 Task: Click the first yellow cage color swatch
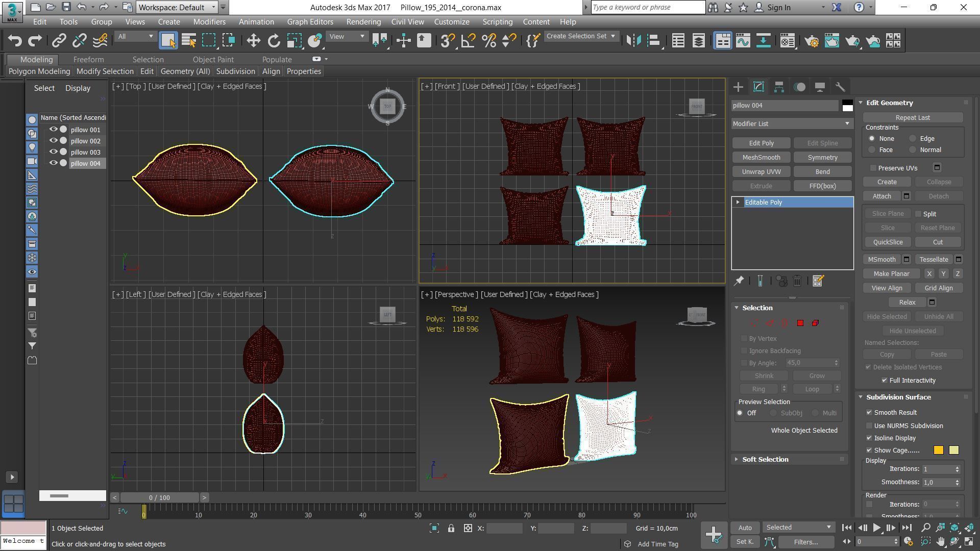(x=938, y=450)
